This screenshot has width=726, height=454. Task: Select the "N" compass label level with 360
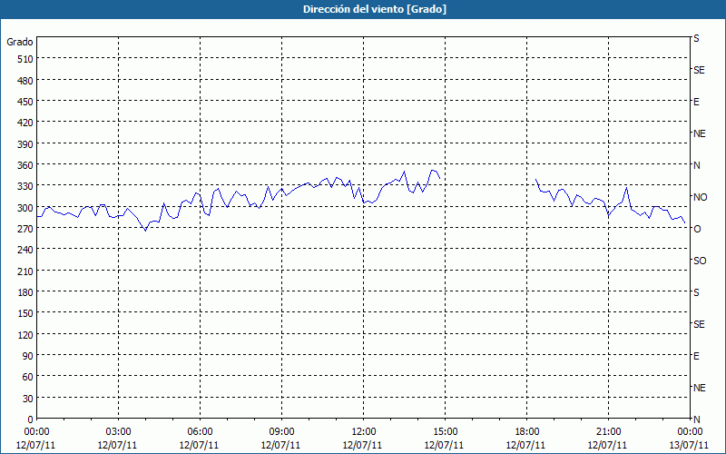click(x=697, y=165)
